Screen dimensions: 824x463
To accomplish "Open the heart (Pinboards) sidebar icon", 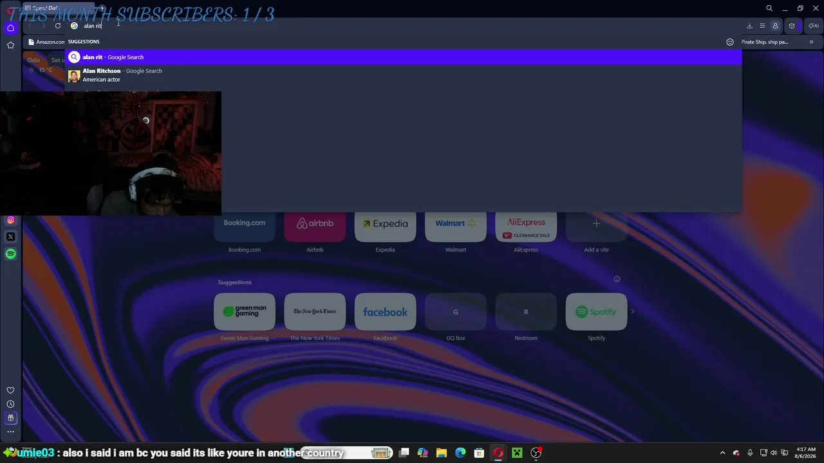I will pos(10,390).
